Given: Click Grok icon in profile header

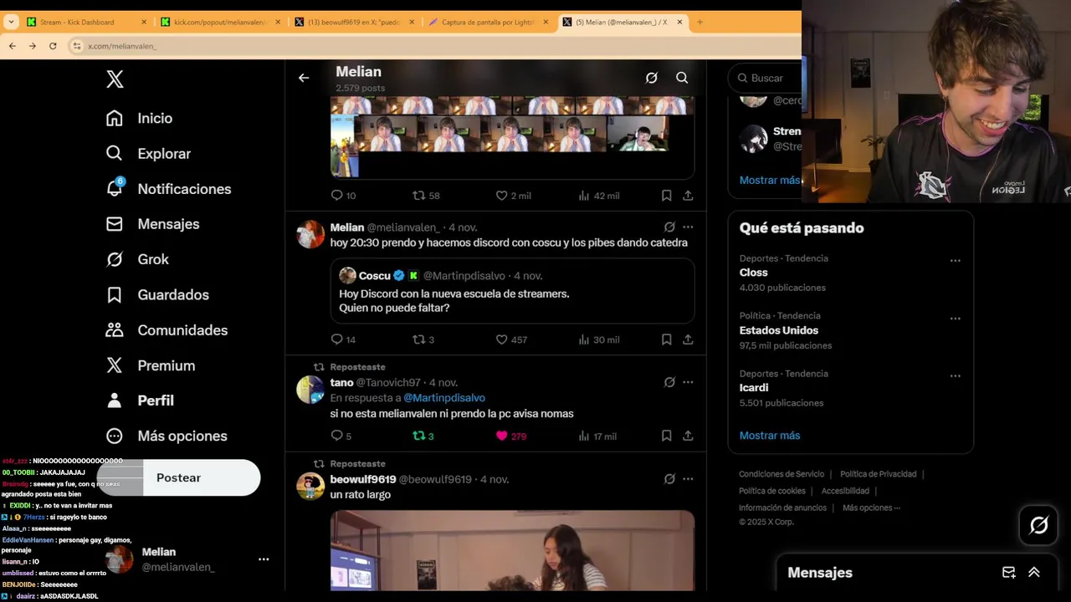Looking at the screenshot, I should [652, 78].
